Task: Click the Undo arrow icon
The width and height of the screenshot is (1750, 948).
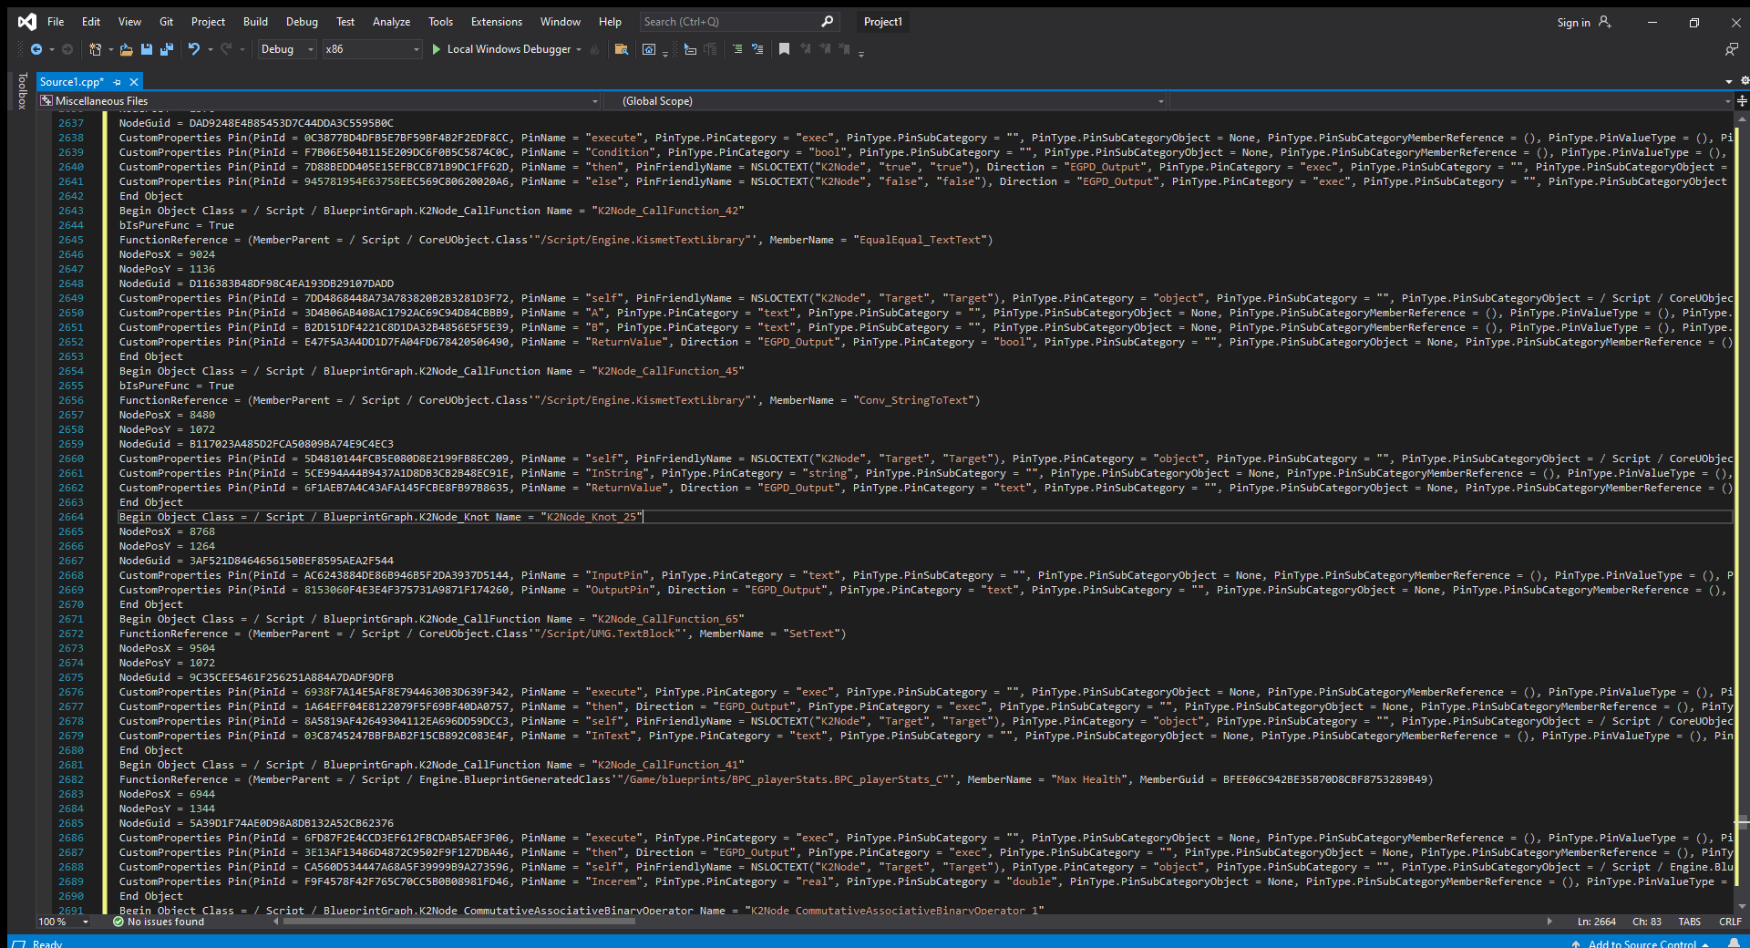Action: point(194,49)
